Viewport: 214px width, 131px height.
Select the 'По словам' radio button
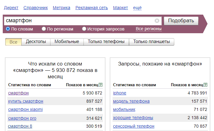8,29
